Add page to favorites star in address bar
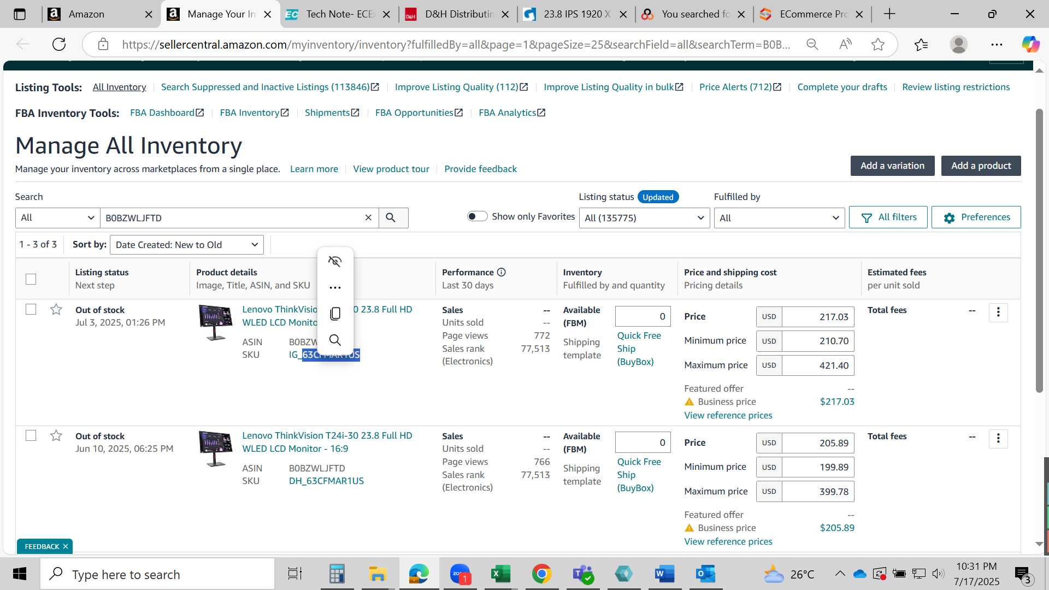 coord(878,44)
